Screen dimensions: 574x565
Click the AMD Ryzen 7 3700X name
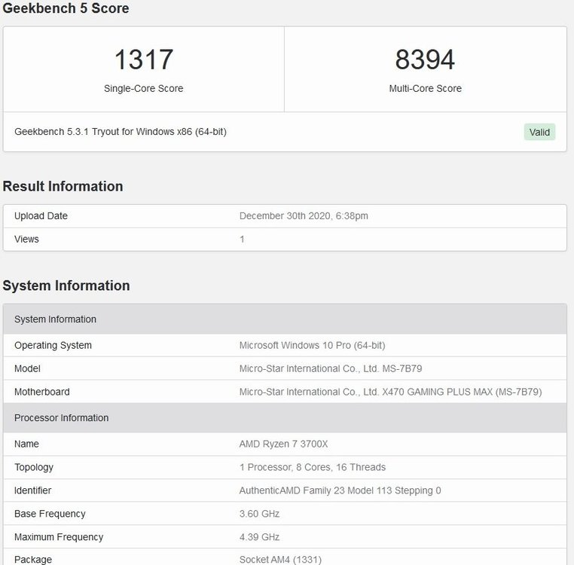coord(283,444)
